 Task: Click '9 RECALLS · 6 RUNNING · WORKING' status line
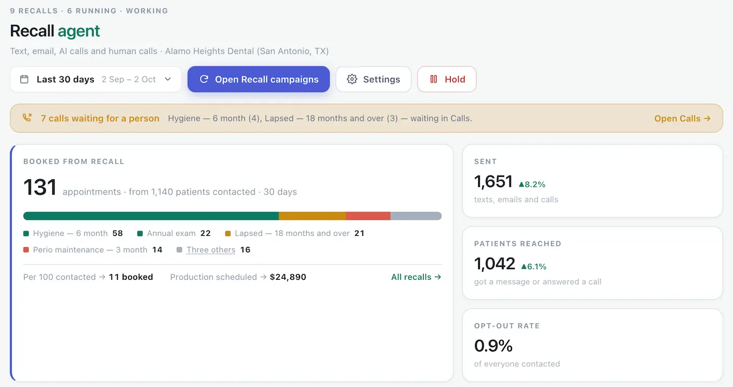89,10
